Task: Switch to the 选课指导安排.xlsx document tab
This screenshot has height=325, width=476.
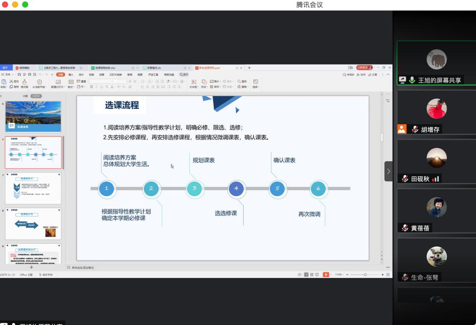Action: click(x=105, y=67)
